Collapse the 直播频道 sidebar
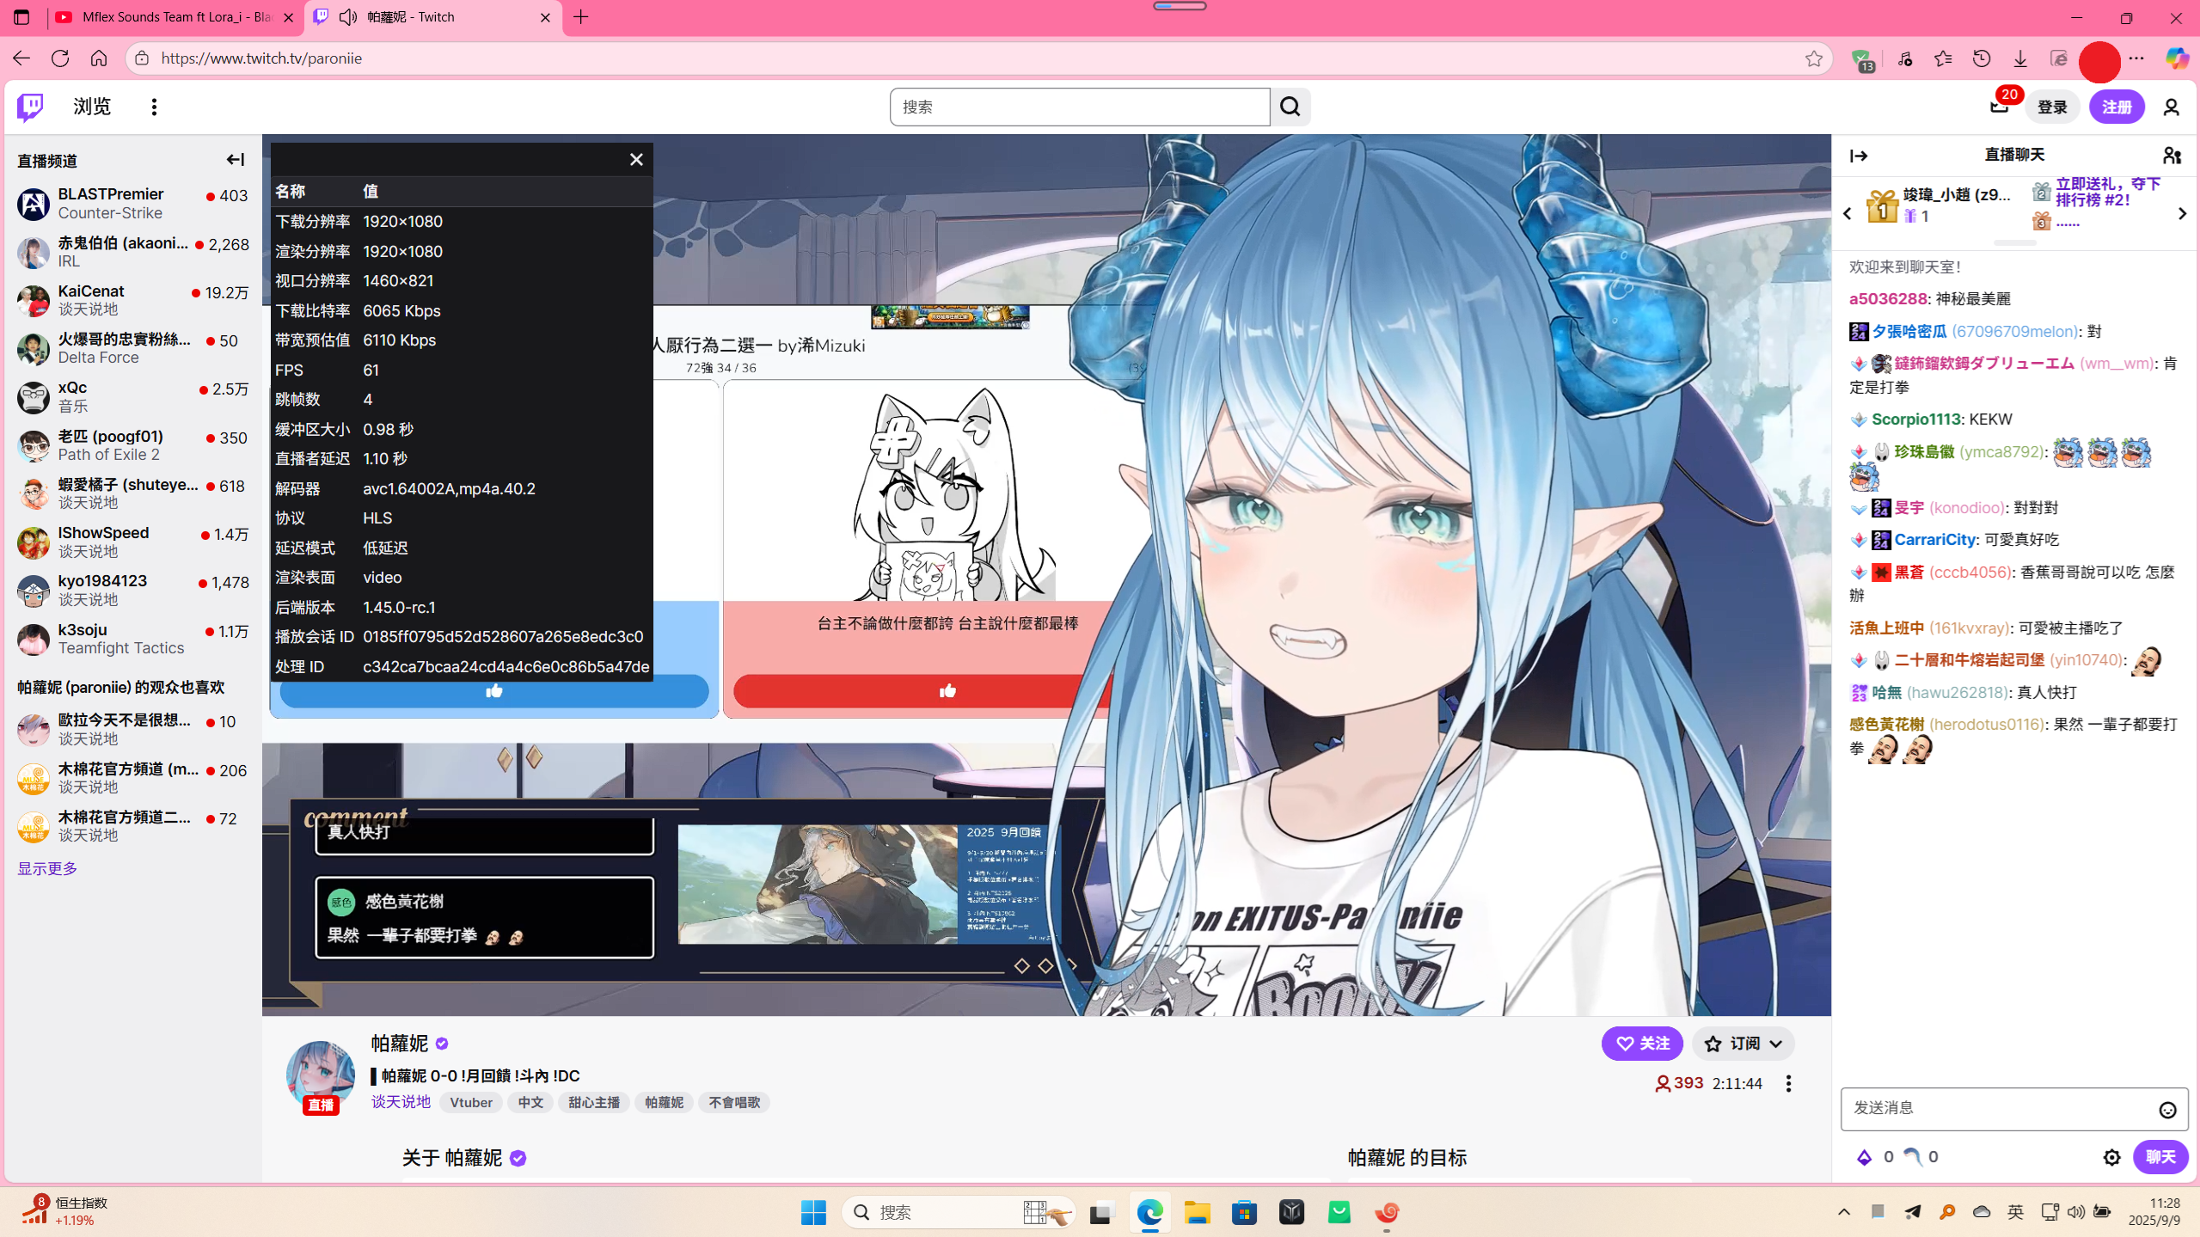 pyautogui.click(x=235, y=160)
